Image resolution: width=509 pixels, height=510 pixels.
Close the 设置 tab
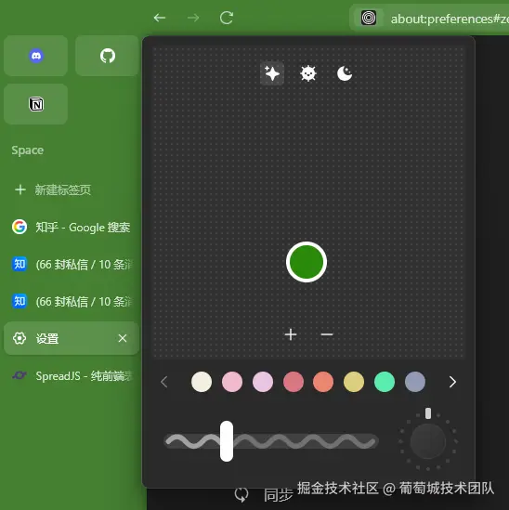point(123,338)
